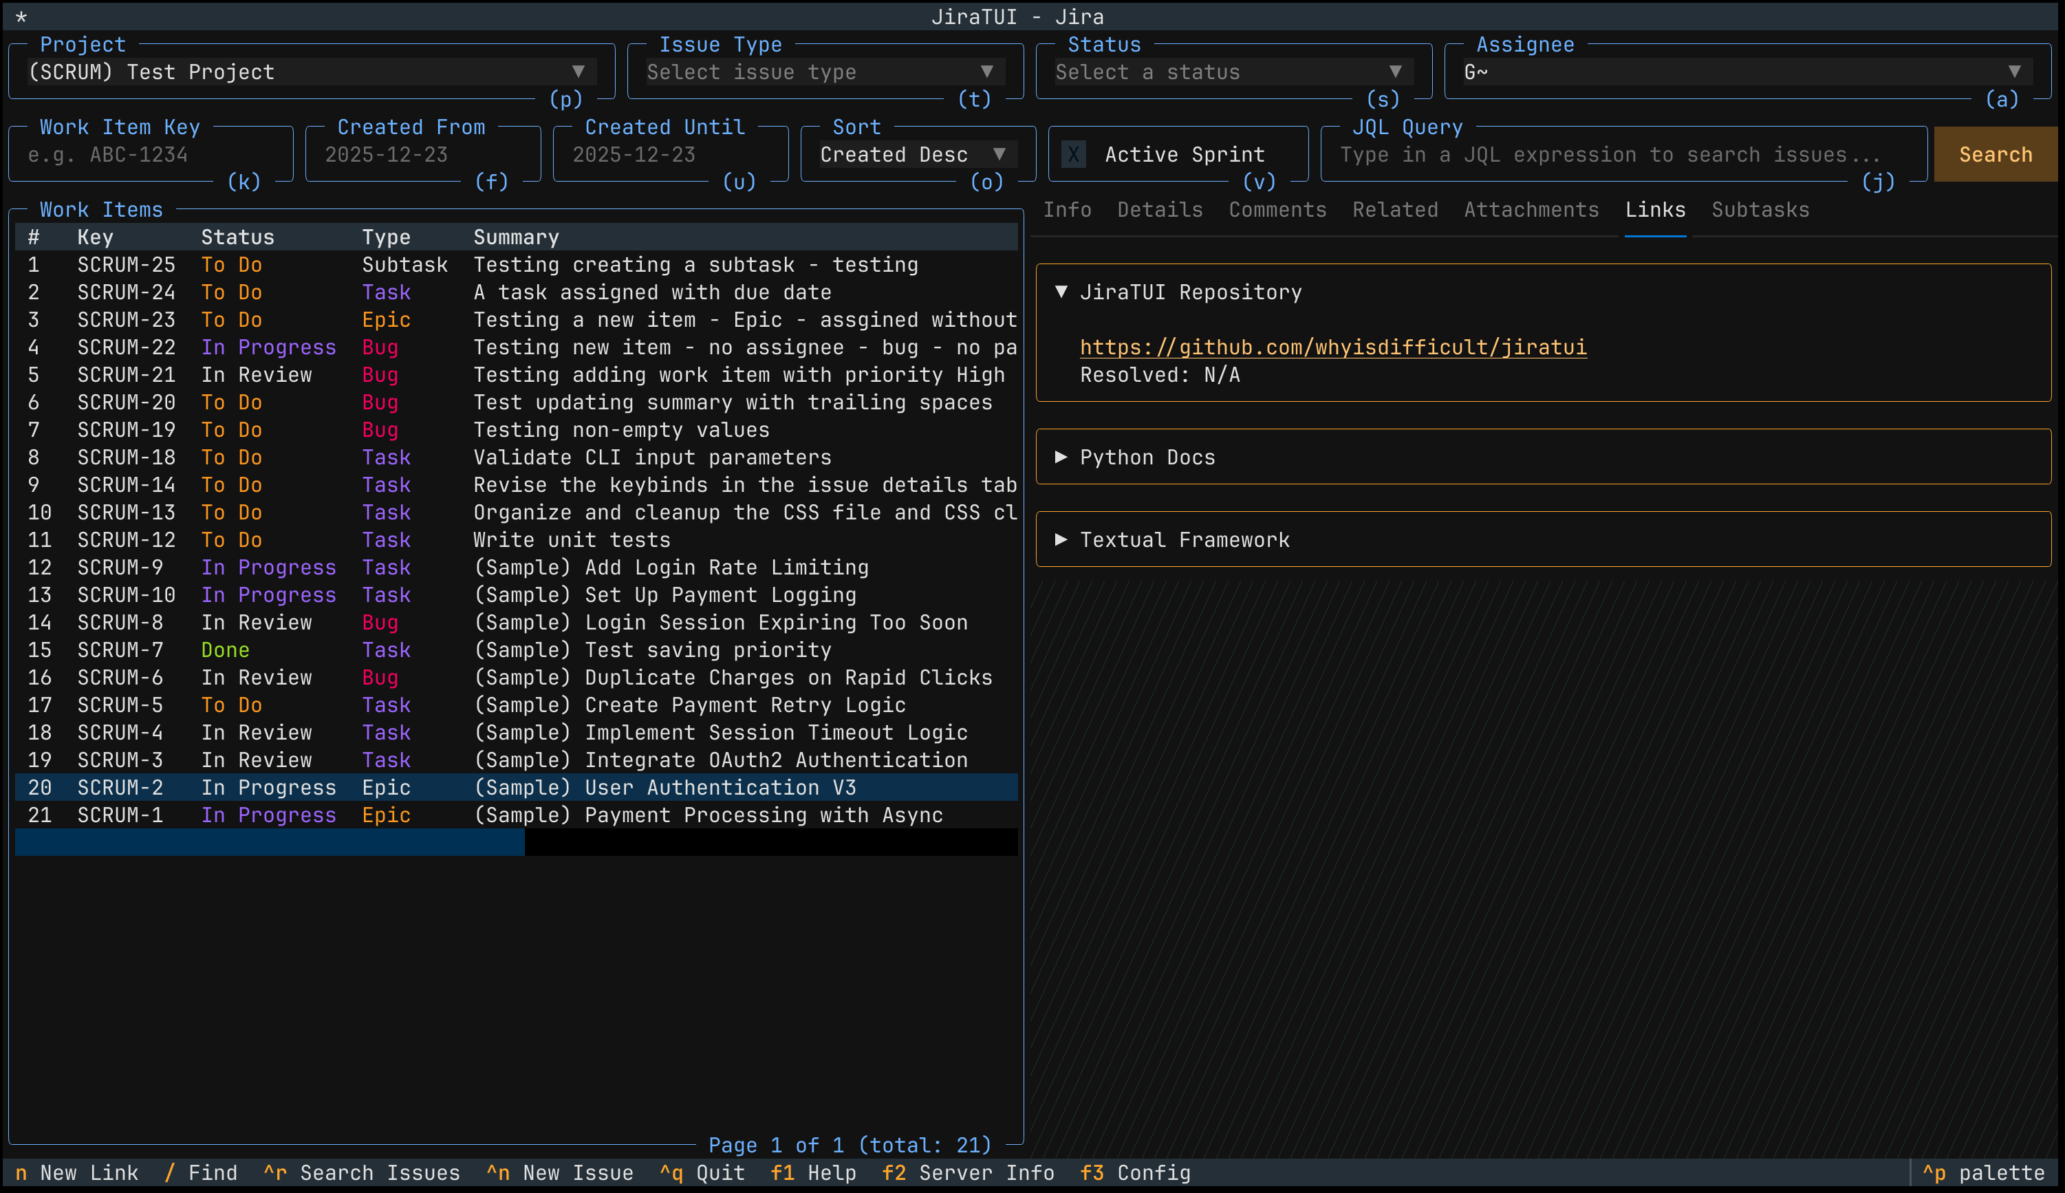Click New Link in the footer
2065x1193 pixels.
tap(78, 1172)
